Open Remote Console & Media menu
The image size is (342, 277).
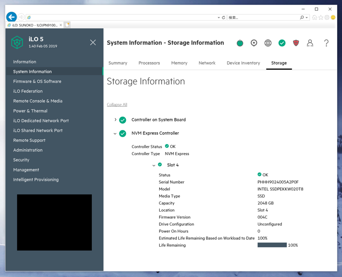(38, 101)
